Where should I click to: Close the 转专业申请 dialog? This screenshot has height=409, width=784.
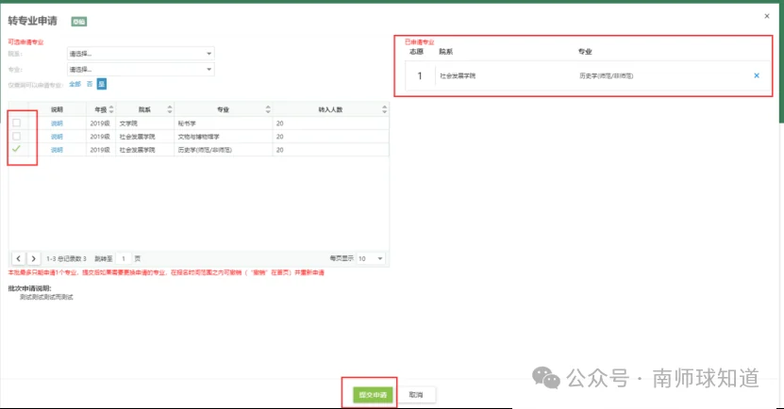pos(767,16)
